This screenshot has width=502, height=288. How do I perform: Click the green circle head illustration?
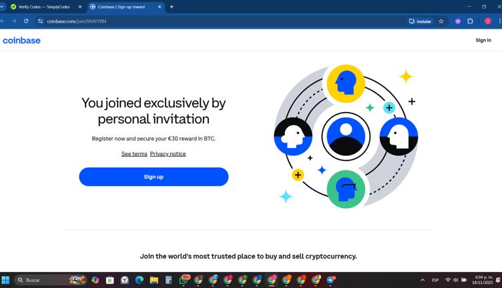tap(346, 189)
